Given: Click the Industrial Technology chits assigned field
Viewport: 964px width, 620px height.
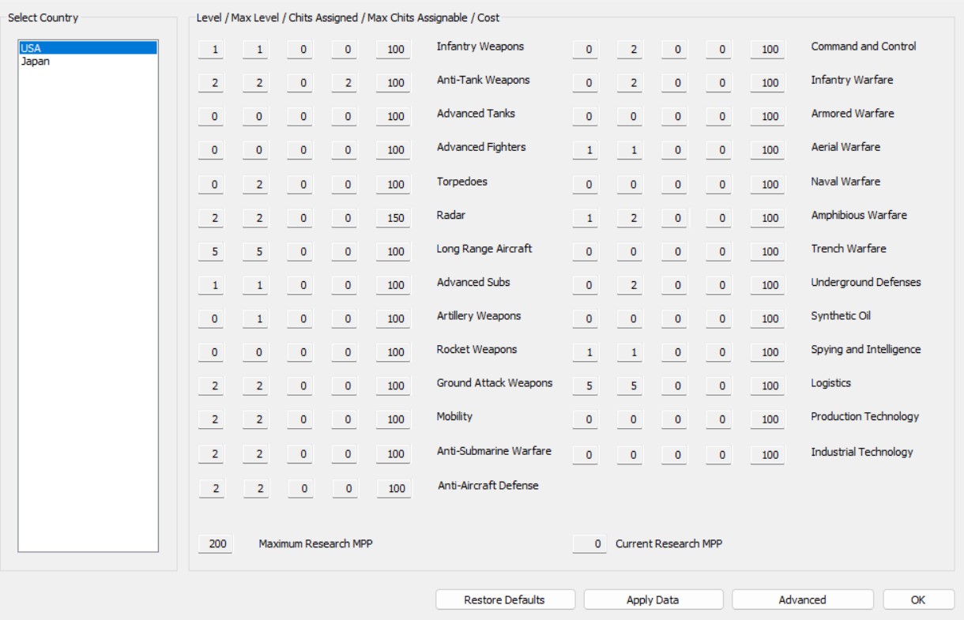Looking at the screenshot, I should tap(677, 455).
